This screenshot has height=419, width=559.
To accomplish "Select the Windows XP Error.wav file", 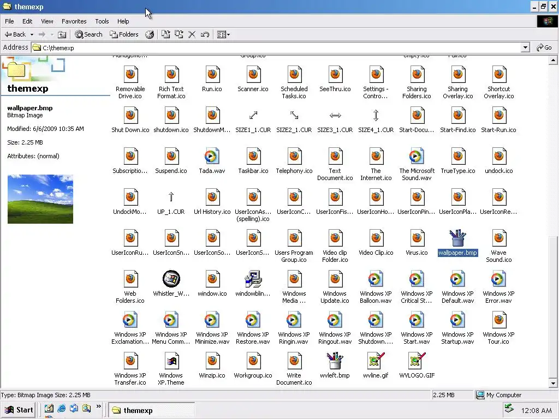I will pos(499,287).
